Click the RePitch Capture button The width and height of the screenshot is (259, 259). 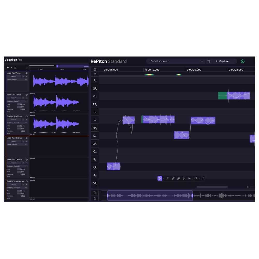tap(225, 61)
